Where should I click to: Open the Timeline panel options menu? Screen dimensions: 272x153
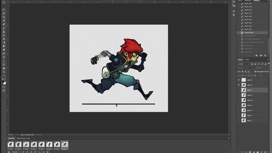point(229,138)
